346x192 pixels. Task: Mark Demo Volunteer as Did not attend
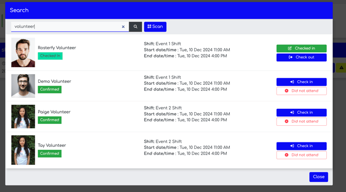301,91
